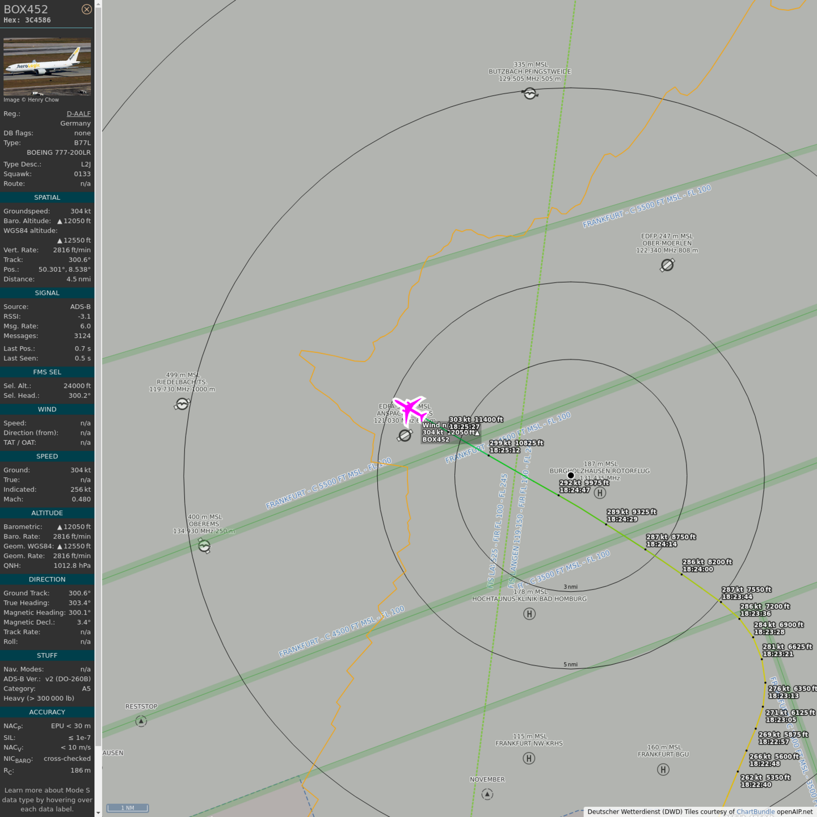Click the NOVEMBER reporting point marker
This screenshot has width=817, height=817.
pos(487,794)
